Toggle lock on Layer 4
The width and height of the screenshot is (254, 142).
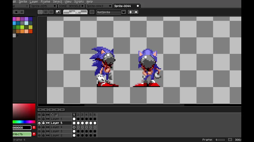coord(43,127)
